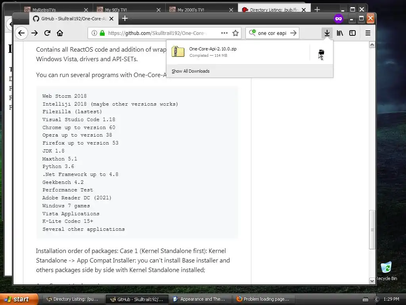
Task: Go forward with the forward arrow button
Action: [x=34, y=33]
